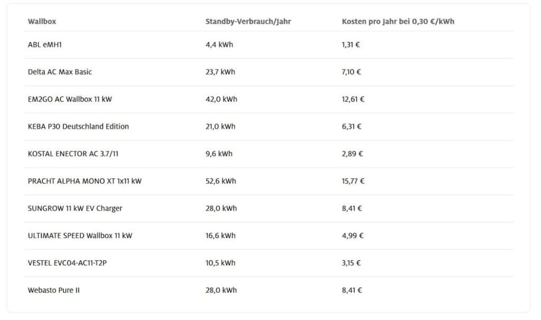541x320 pixels.
Task: Click SUNGROW 11 kW EV Charger name
Action: point(75,208)
